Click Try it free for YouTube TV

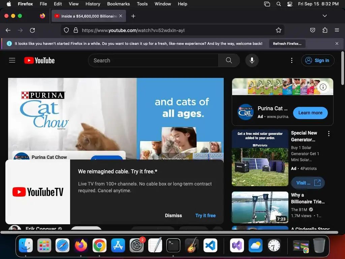[205, 215]
